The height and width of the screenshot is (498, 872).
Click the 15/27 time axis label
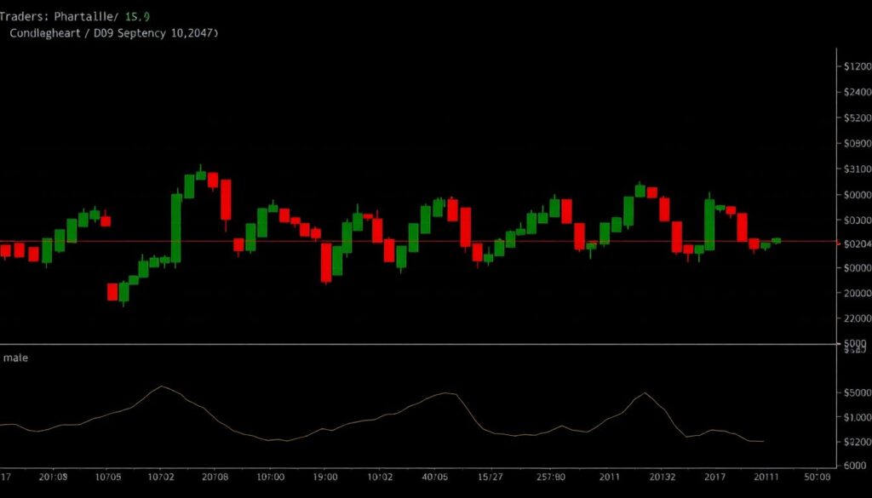[490, 477]
